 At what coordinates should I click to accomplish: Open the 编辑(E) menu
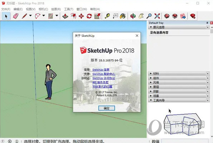pyautogui.click(x=18, y=9)
